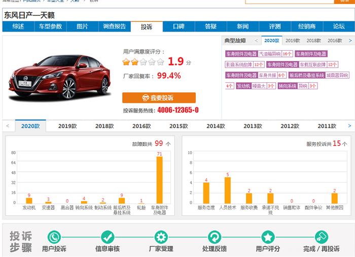Viewport: 355px width, 257px height.
Task: Click the 车身附件及电器 bar showing 71
Action: [x=160, y=180]
